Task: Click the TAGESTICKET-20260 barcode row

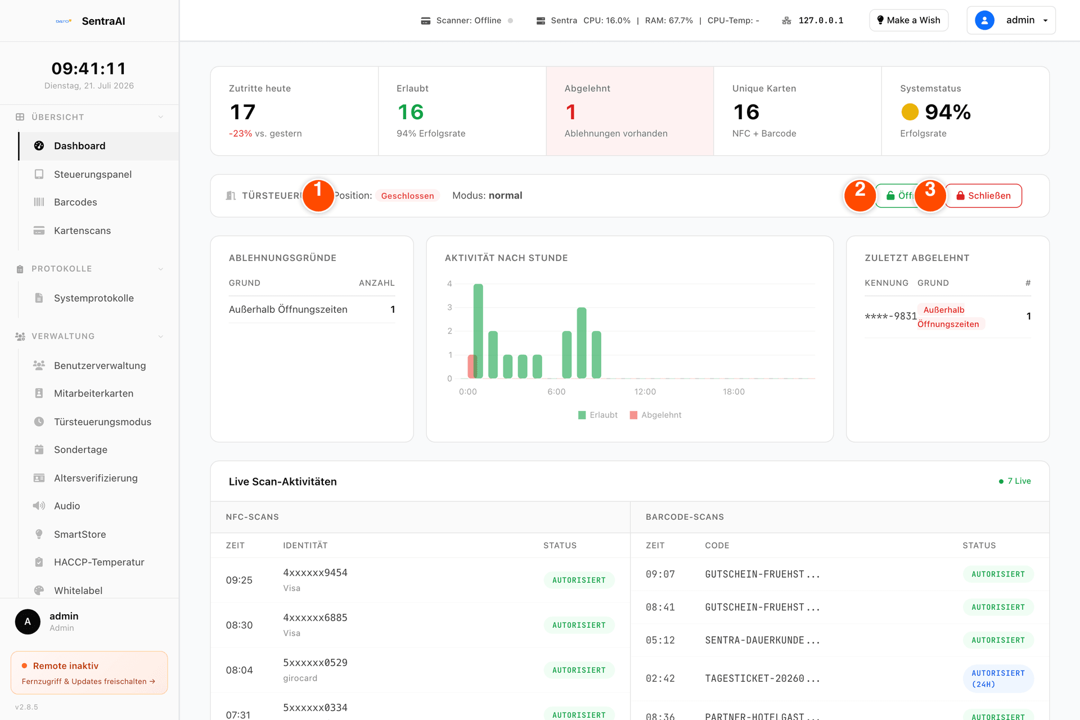Action: (840, 678)
